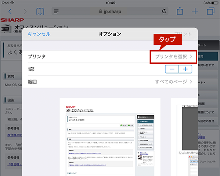Select お問い合わせ in background sidebar
The width and height of the screenshot is (220, 176).
point(206,65)
